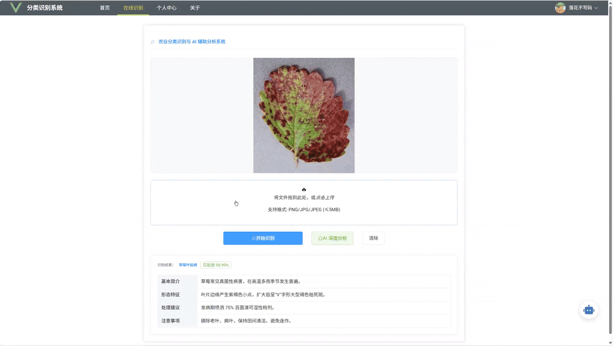This screenshot has height=346, width=613.
Task: Open the upload area via 点击上传
Action: pyautogui.click(x=325, y=197)
